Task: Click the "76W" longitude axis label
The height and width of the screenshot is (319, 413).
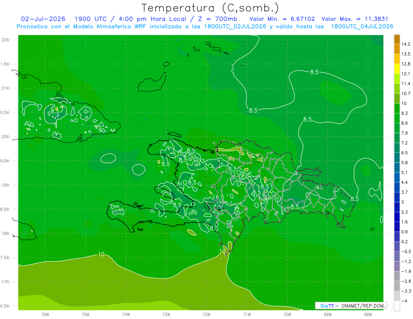Action: pos(45,314)
